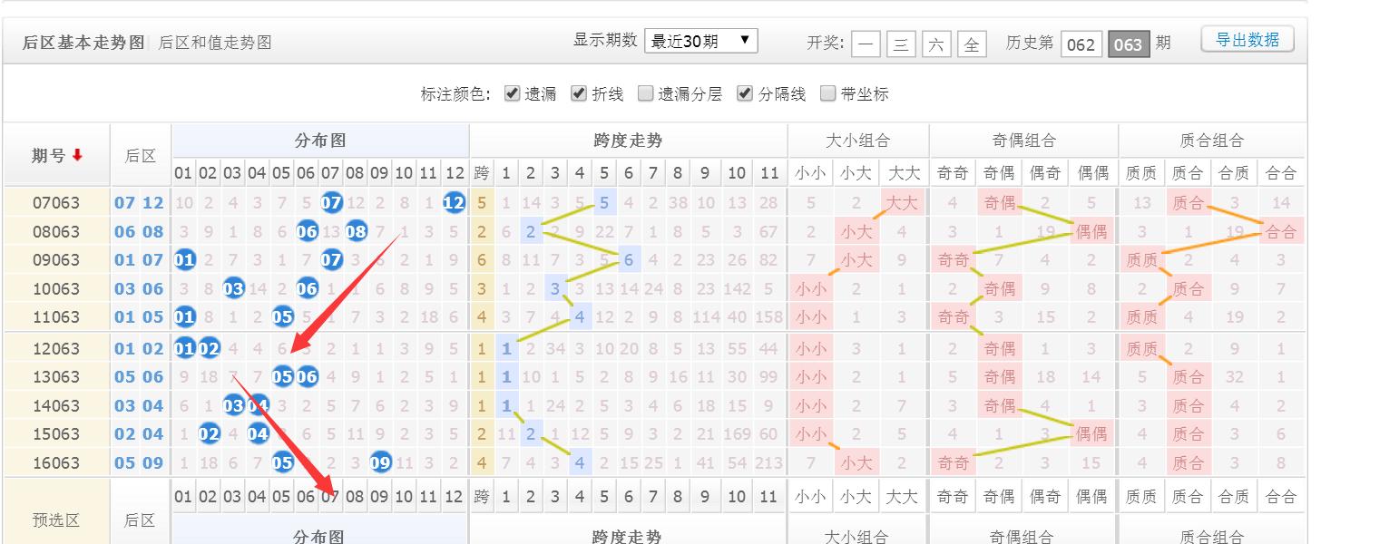Image resolution: width=1399 pixels, height=544 pixels.
Task: Uncheck the 折线 checkbox
Action: pos(579,92)
